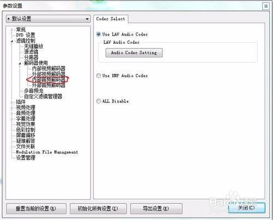This screenshot has height=220, width=273.
Task: Select 无缝播放 tree item
Action: [x=33, y=46]
